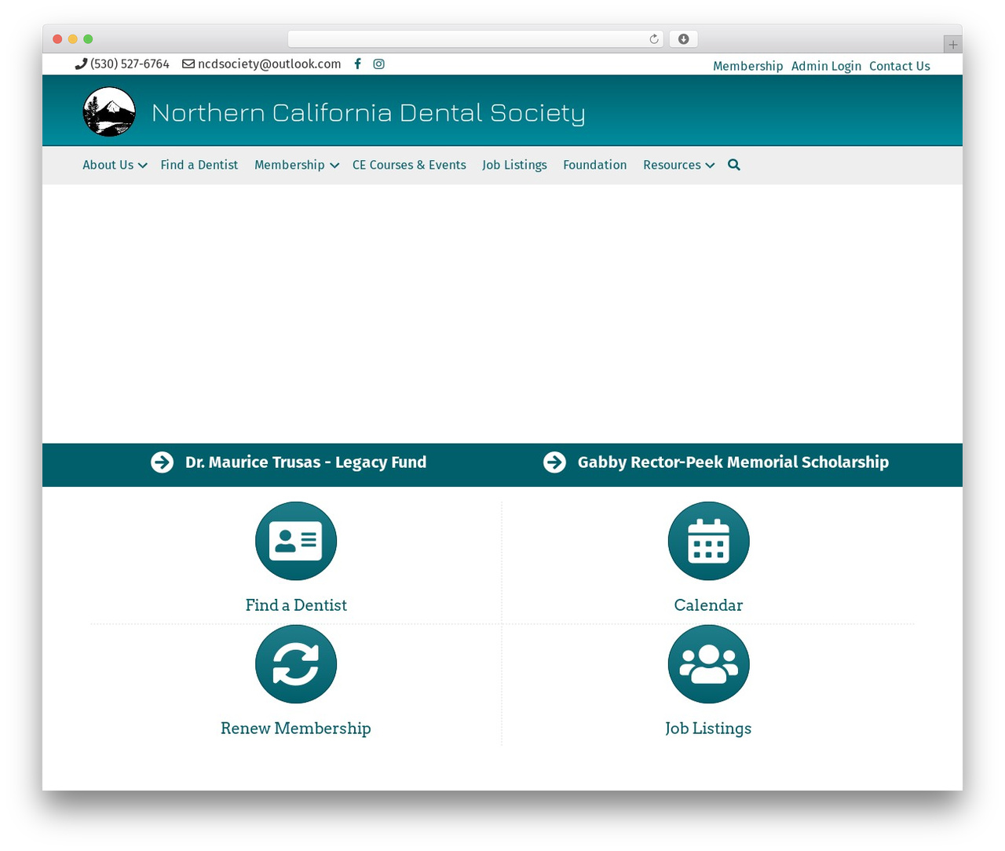The height and width of the screenshot is (851, 1005).
Task: Click the arrow icon beside Dr. Maurice Trusas
Action: (162, 462)
